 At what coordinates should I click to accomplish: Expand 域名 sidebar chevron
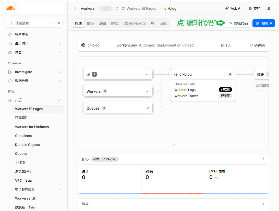coord(59,53)
